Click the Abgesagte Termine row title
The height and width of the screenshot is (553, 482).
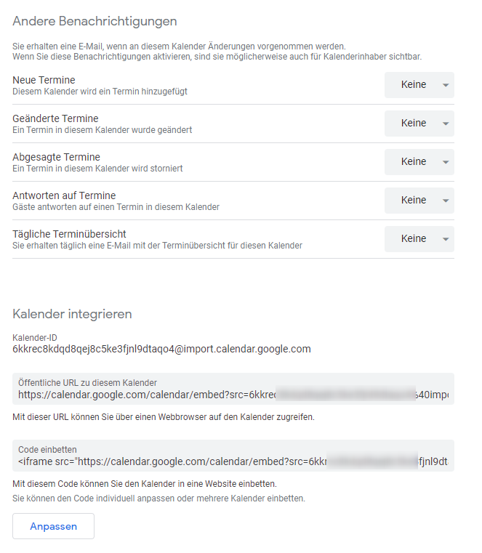tap(56, 157)
